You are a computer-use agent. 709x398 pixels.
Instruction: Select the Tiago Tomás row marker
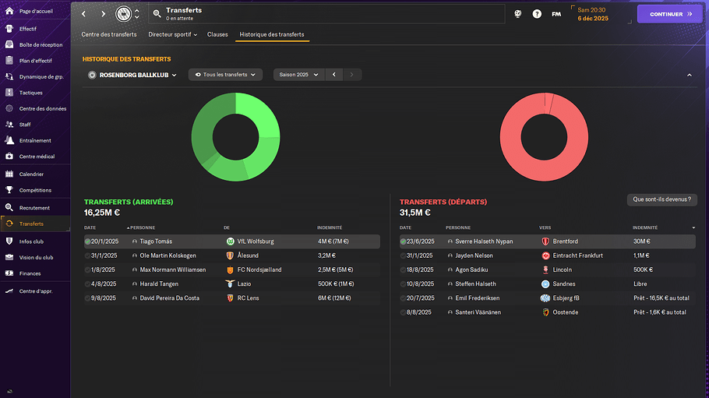(x=88, y=241)
